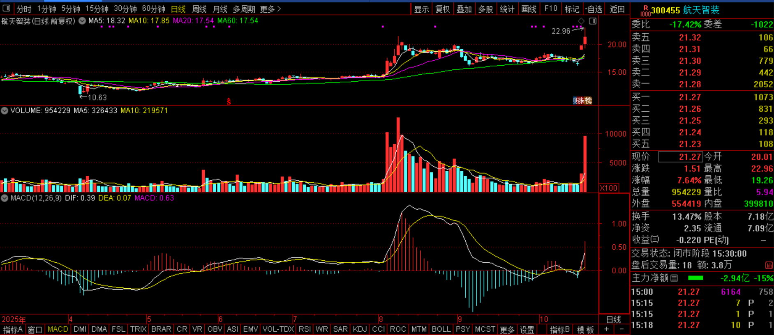Select the DMA indicator tab

(x=99, y=329)
